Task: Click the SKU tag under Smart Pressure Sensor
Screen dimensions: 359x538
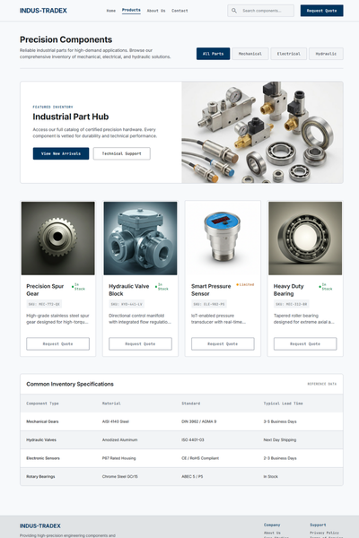Action: (x=209, y=304)
